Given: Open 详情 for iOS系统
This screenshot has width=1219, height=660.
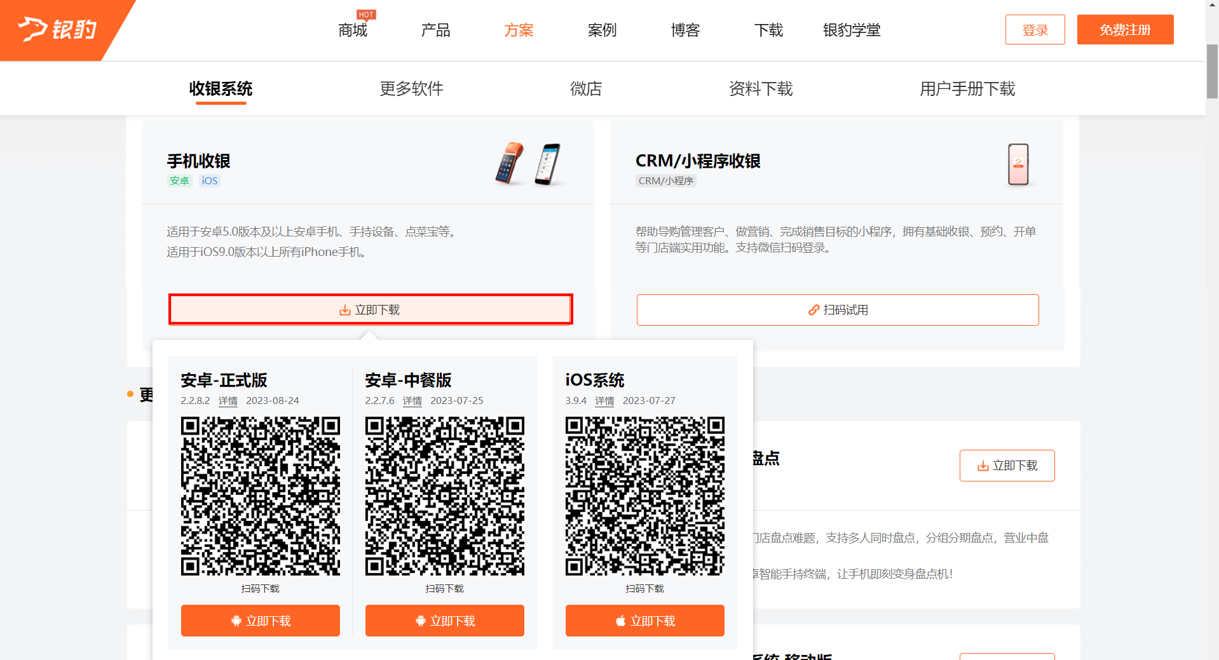Looking at the screenshot, I should 604,401.
